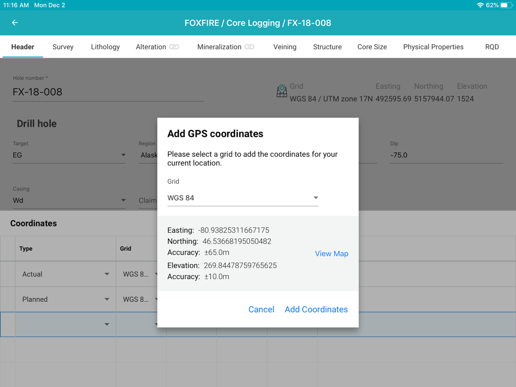516x387 pixels.
Task: Open the RQD tab
Action: (x=492, y=46)
